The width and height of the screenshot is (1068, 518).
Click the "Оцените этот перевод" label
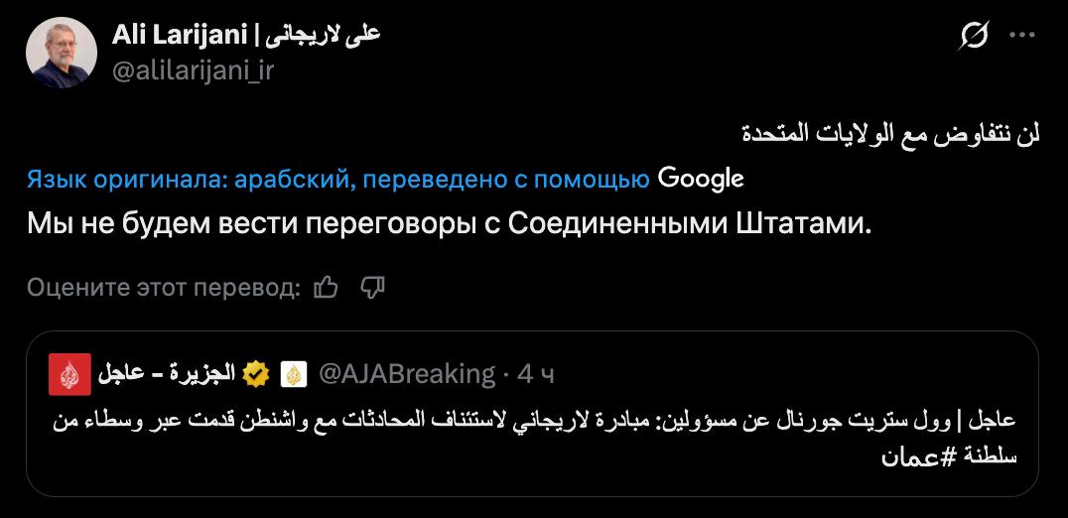tap(163, 288)
